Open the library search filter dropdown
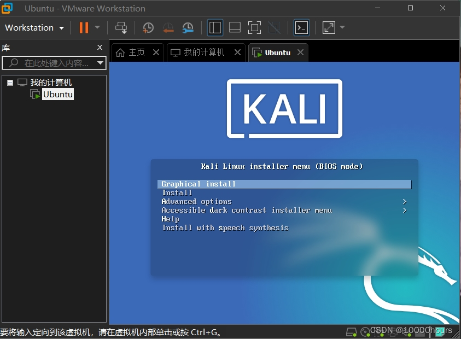Screen dimensions: 461x339 point(100,63)
